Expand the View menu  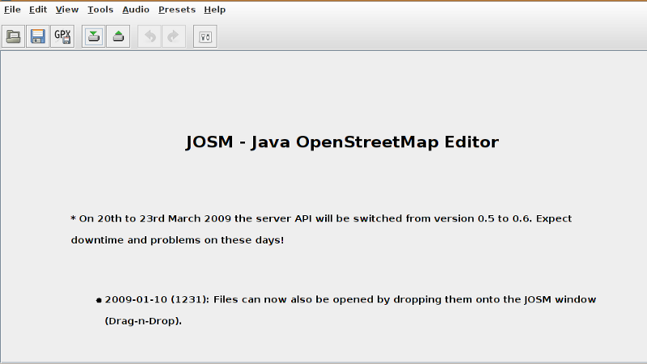[67, 10]
